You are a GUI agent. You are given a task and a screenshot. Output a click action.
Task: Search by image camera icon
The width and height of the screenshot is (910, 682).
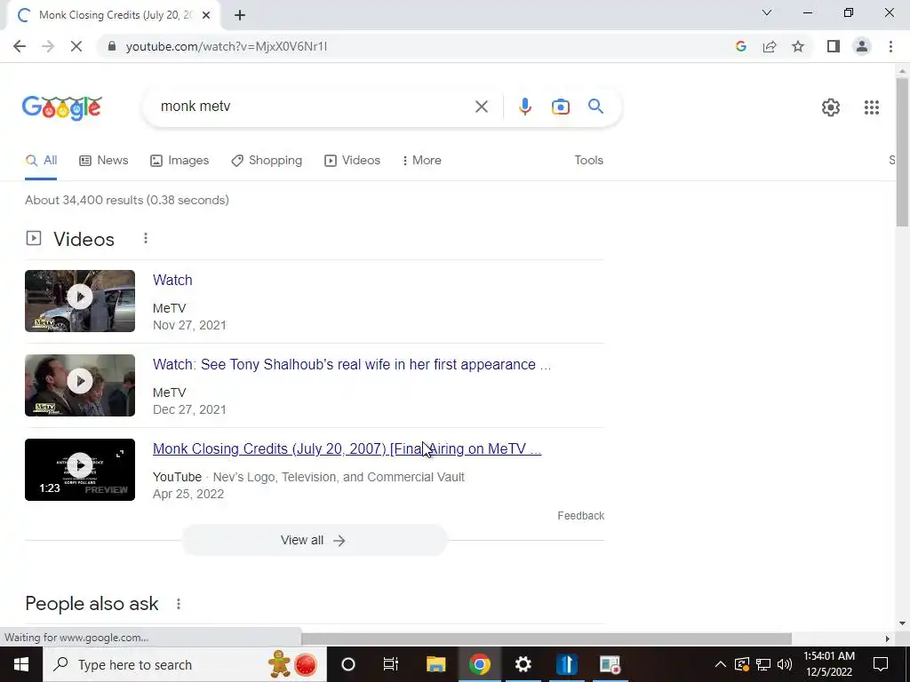coord(561,107)
